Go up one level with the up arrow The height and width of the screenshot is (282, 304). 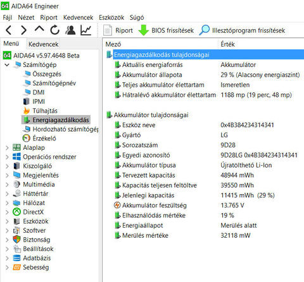39,29
